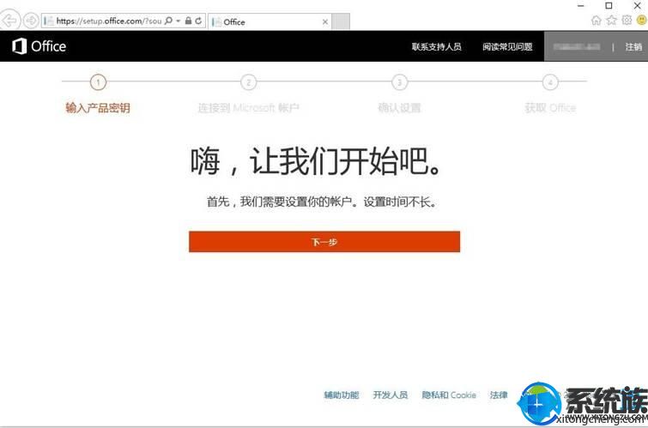Click step 1 circle 输入产品密钥
This screenshot has height=428, width=648.
coord(98,81)
